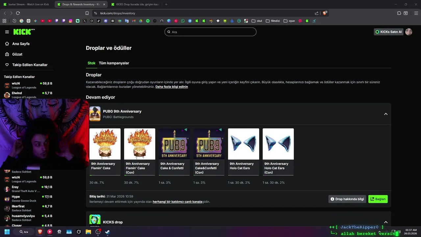Open Brave from the taskbar
Viewport: 421px width, 237px height.
[40, 232]
